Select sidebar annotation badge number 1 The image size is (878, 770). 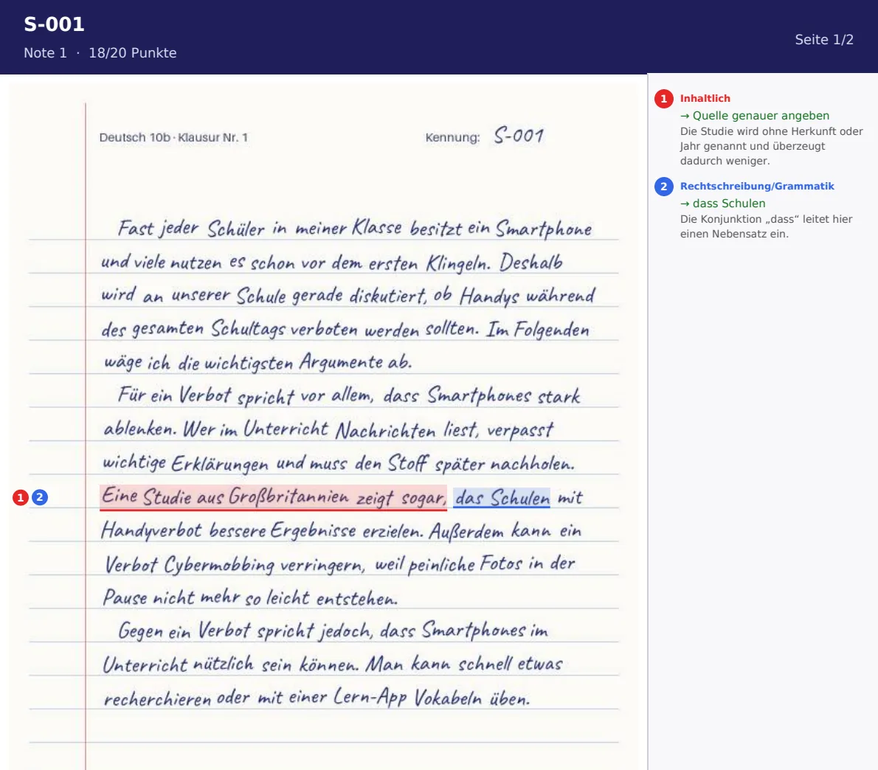pyautogui.click(x=663, y=99)
